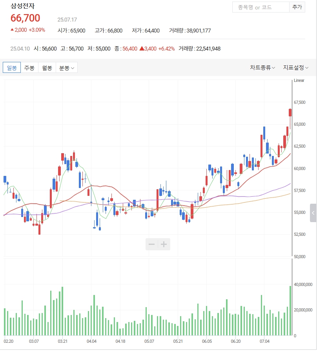This screenshot has height=351, width=317.
Task: Click the 07.04 date axis label
Action: pos(264,341)
